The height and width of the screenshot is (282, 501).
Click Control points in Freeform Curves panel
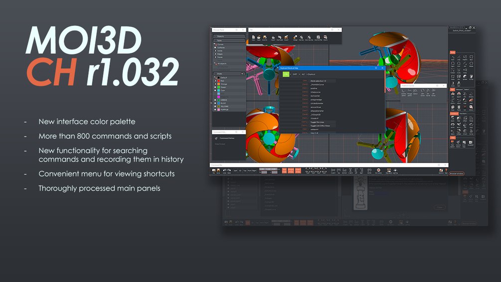click(404, 92)
